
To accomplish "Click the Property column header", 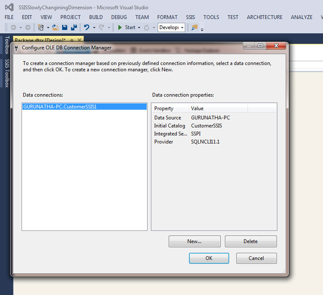I will point(170,108).
